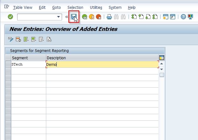
Task: Go to Last Page icon
Action: click(x=155, y=17)
